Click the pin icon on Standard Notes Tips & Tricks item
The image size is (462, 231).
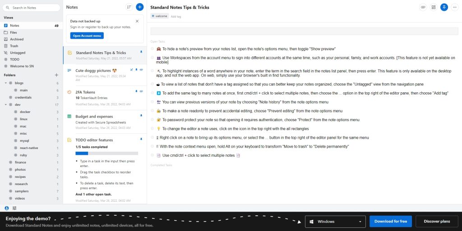[x=141, y=52]
